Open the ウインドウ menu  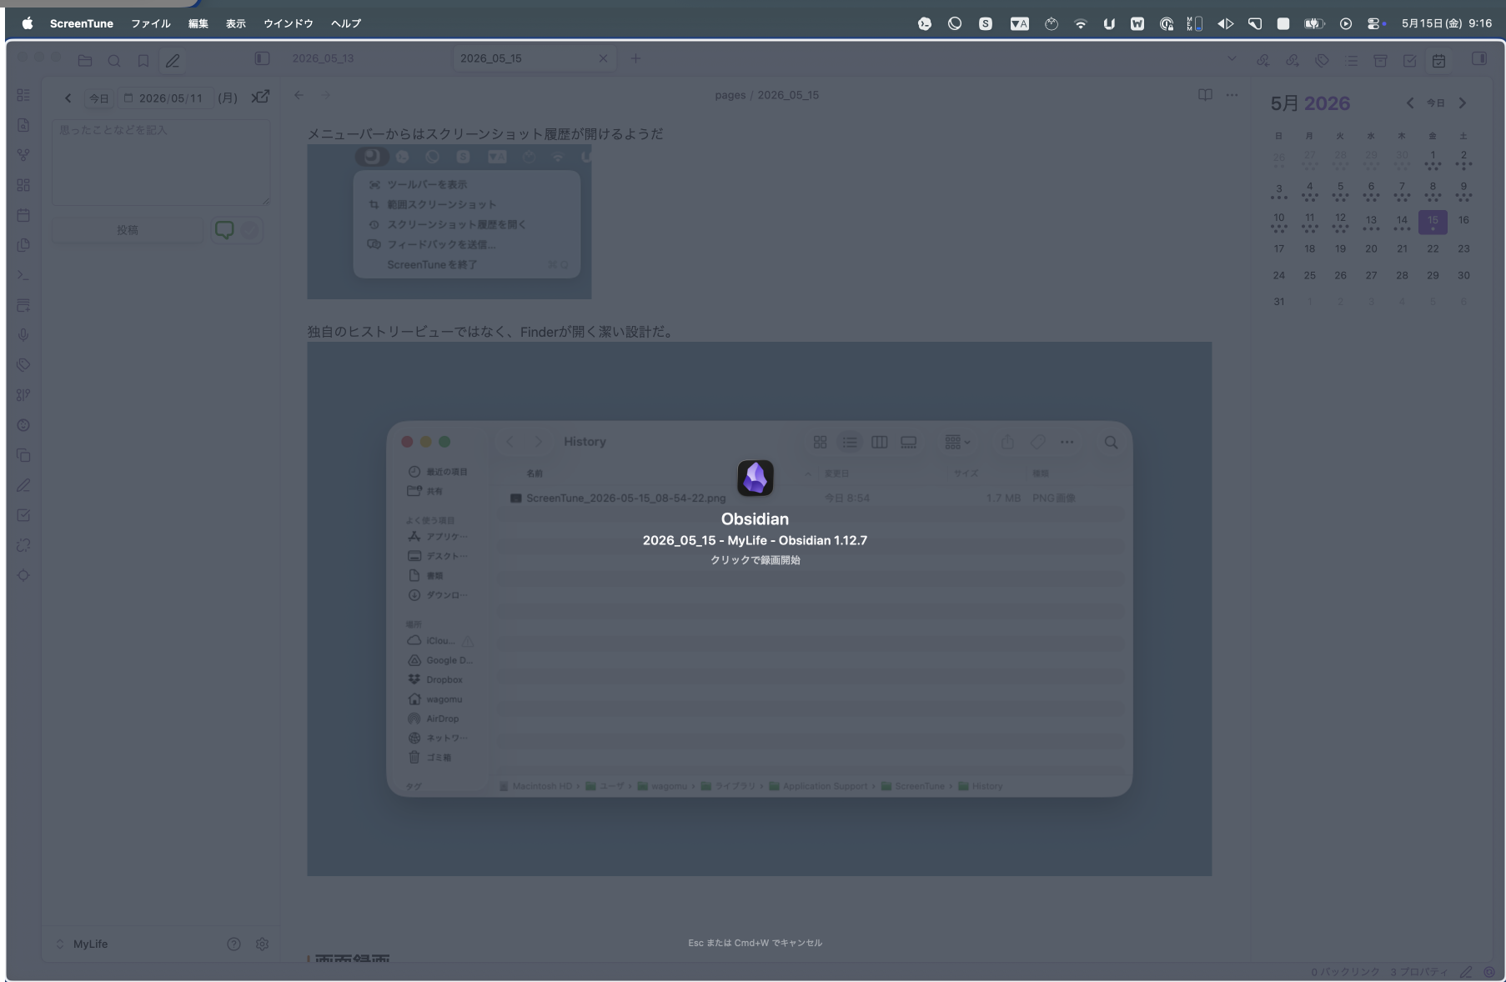[x=289, y=23]
